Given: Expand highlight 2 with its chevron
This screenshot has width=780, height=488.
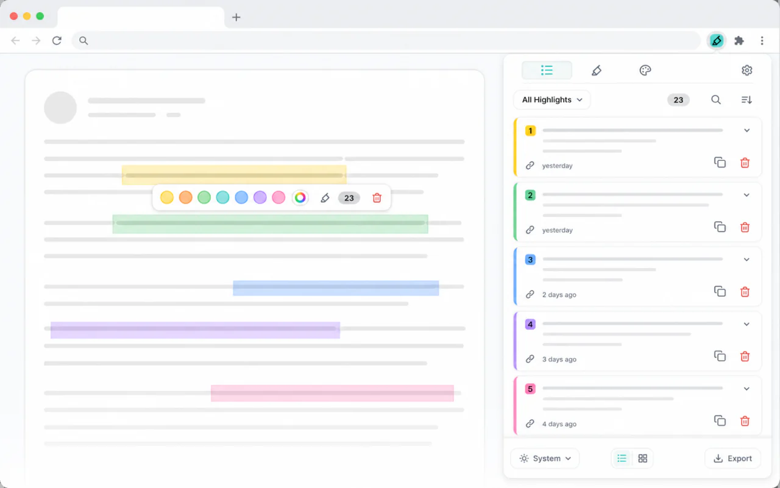Looking at the screenshot, I should point(746,195).
